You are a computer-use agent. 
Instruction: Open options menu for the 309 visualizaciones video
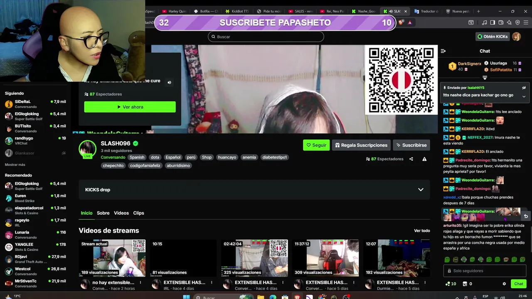coord(354,282)
